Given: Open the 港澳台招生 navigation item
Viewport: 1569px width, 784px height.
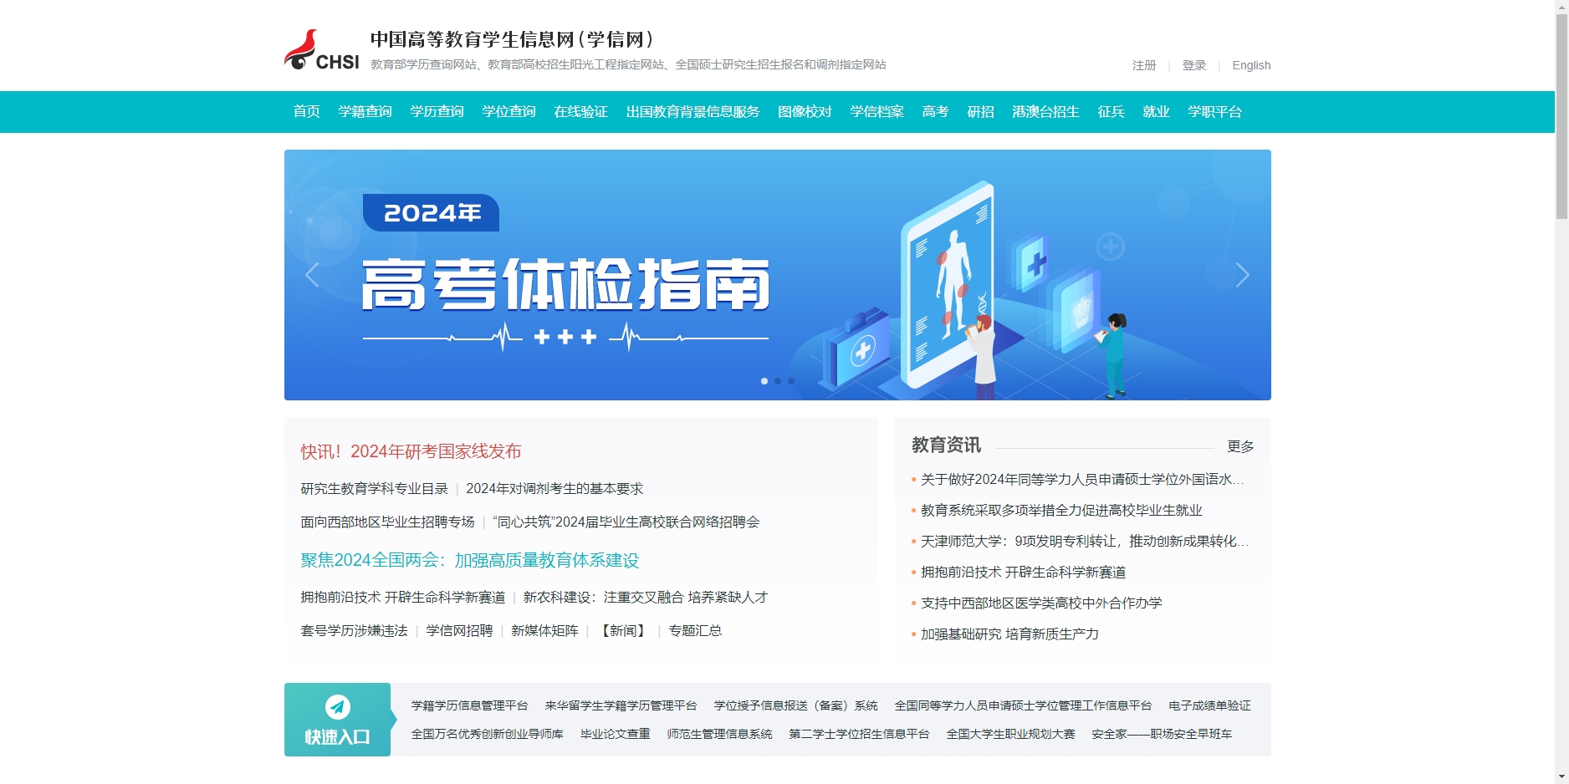Looking at the screenshot, I should tap(1045, 111).
